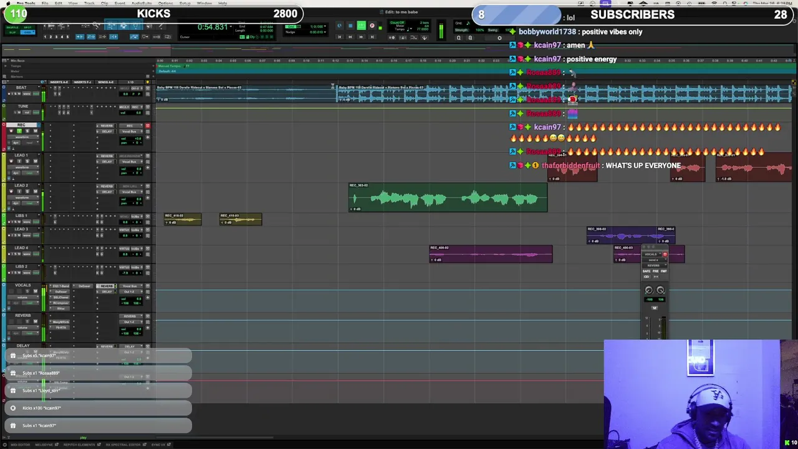The image size is (798, 449).
Task: Select zoom preset 5
Action: 67,37
